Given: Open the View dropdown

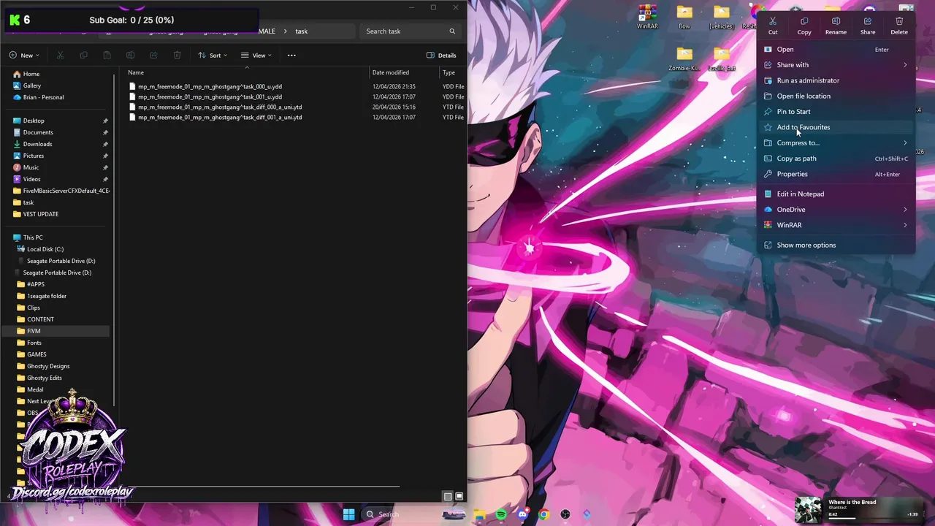Looking at the screenshot, I should coord(256,56).
